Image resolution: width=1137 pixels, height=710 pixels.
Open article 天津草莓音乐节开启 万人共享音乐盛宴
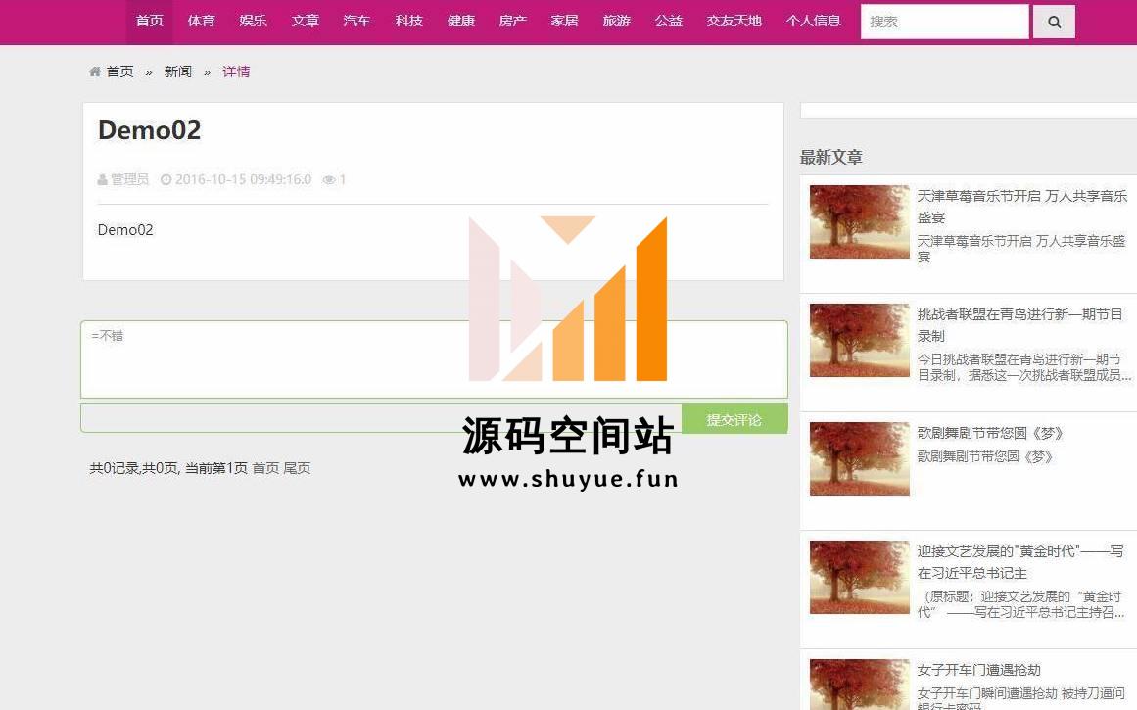(x=1021, y=206)
